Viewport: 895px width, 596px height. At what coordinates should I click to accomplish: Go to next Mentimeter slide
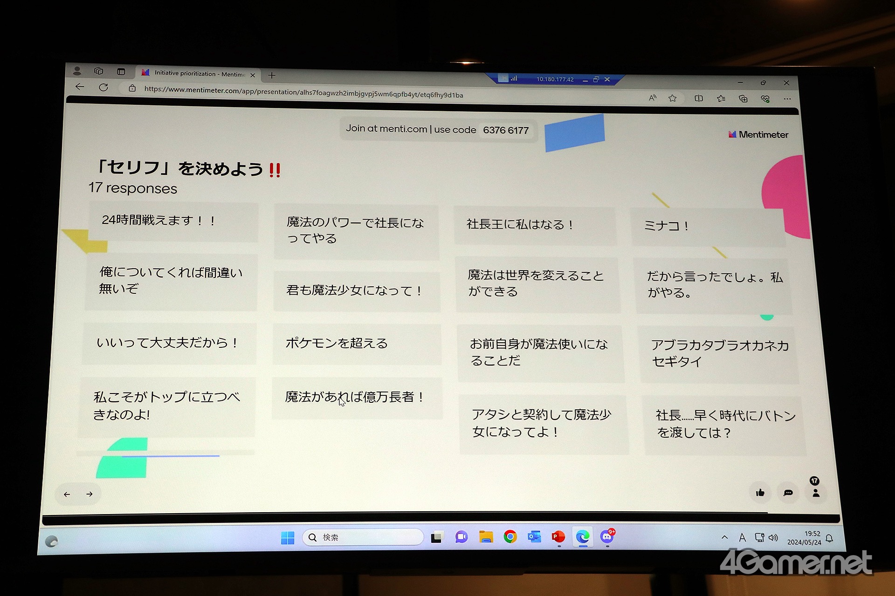click(x=89, y=494)
